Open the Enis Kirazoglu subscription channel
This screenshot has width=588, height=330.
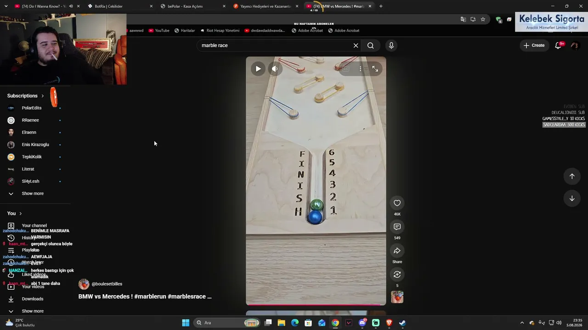(x=34, y=144)
